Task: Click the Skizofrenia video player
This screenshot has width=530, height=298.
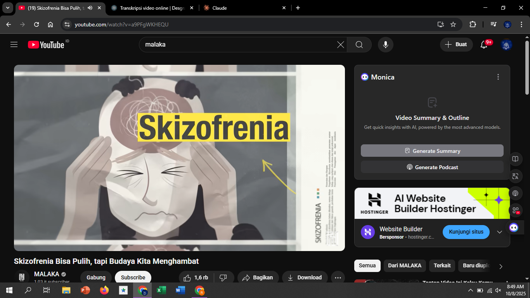Action: 179,158
